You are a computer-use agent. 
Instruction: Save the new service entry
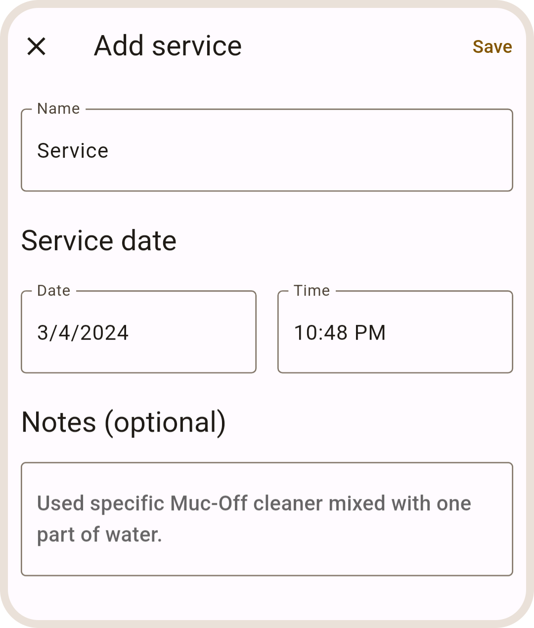click(x=492, y=46)
